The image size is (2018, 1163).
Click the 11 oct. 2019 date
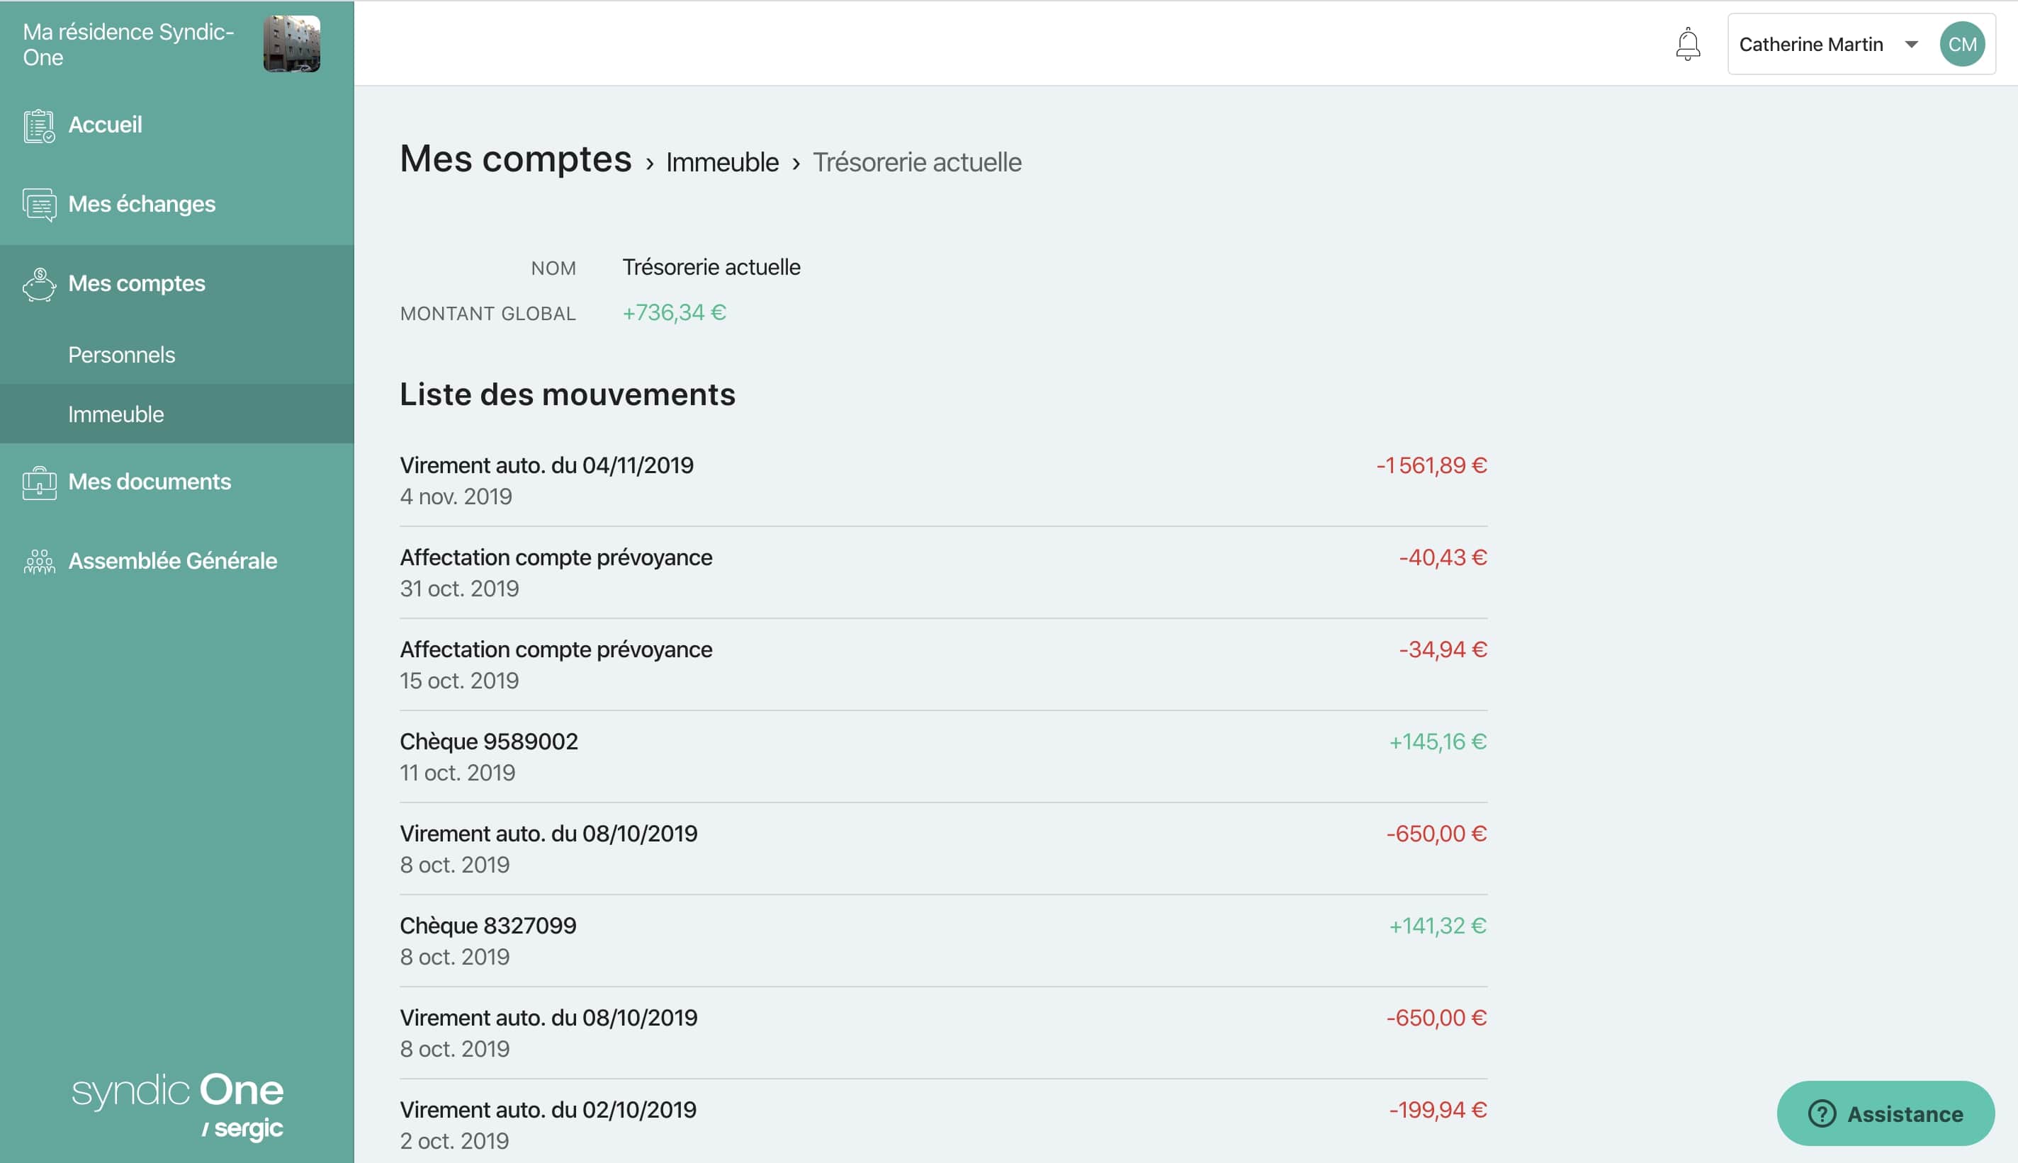coord(457,773)
